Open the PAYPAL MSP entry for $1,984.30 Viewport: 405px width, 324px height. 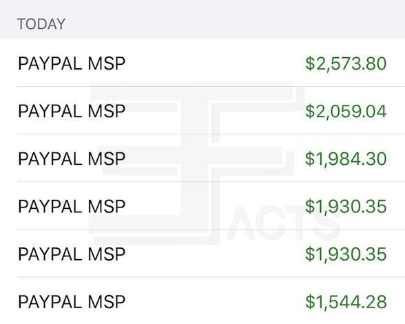point(202,158)
